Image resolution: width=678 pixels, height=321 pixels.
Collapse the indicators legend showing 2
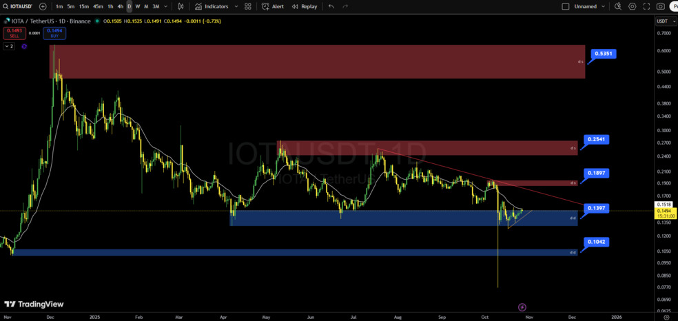pos(9,46)
